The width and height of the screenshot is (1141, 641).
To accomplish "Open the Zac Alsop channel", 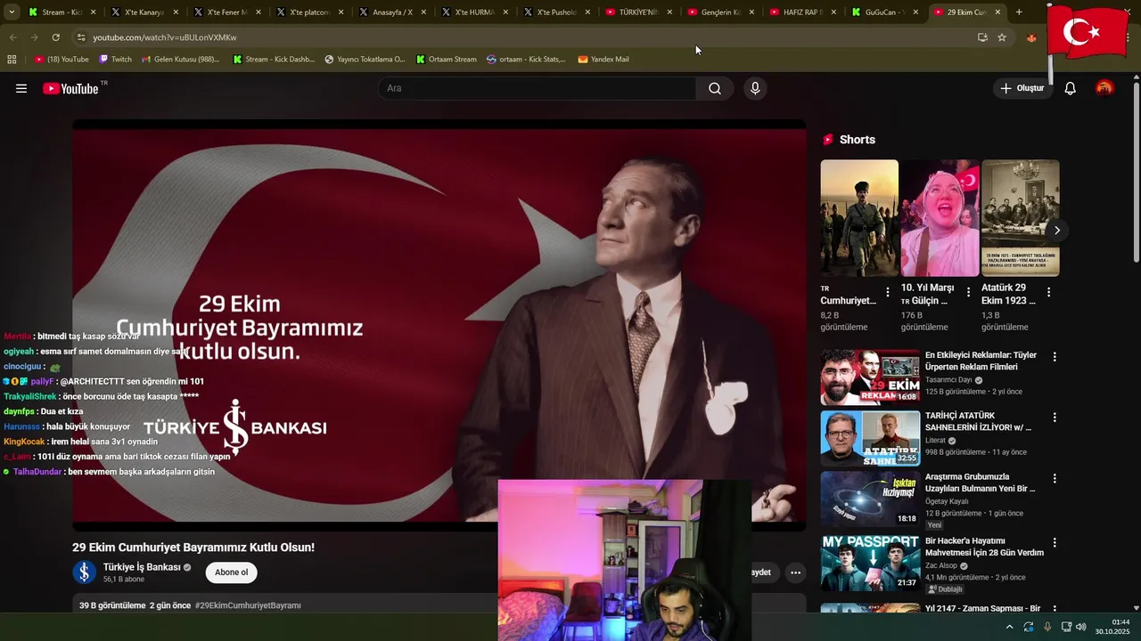I will [941, 565].
